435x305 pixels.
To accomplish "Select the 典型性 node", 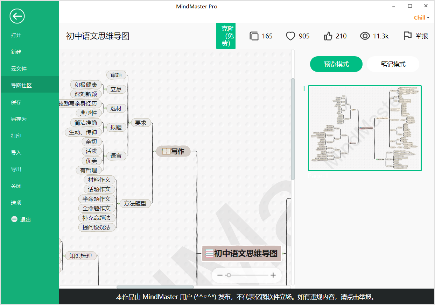I will (89, 113).
